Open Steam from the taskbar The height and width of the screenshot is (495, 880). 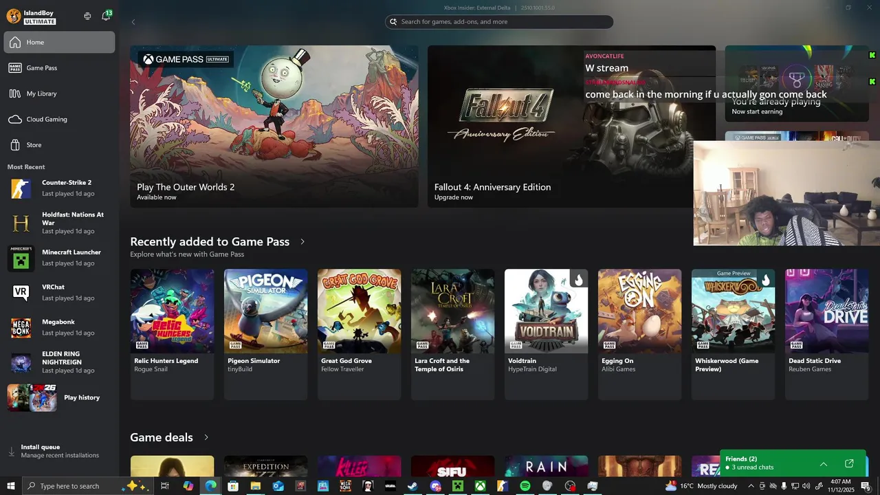coord(412,486)
